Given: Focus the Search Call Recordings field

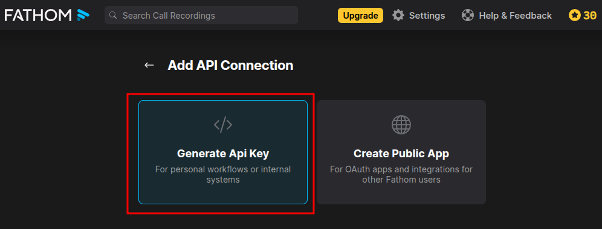Looking at the screenshot, I should tap(201, 15).
